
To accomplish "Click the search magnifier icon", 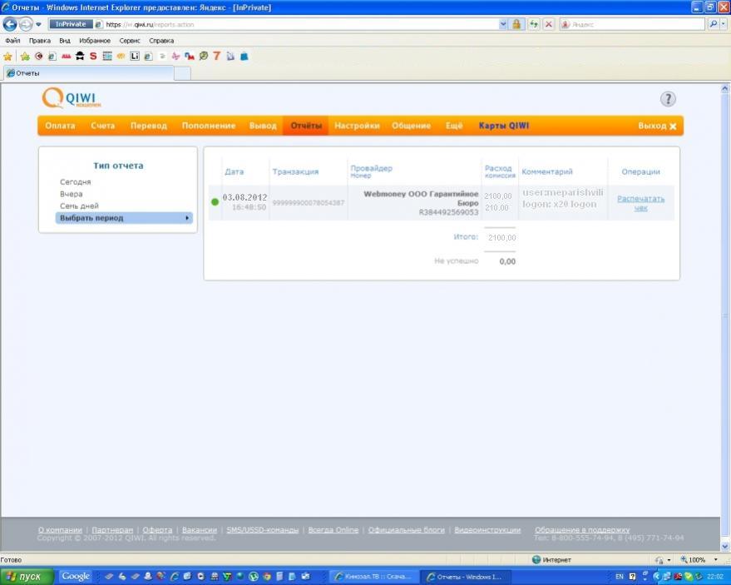I will pyautogui.click(x=713, y=24).
